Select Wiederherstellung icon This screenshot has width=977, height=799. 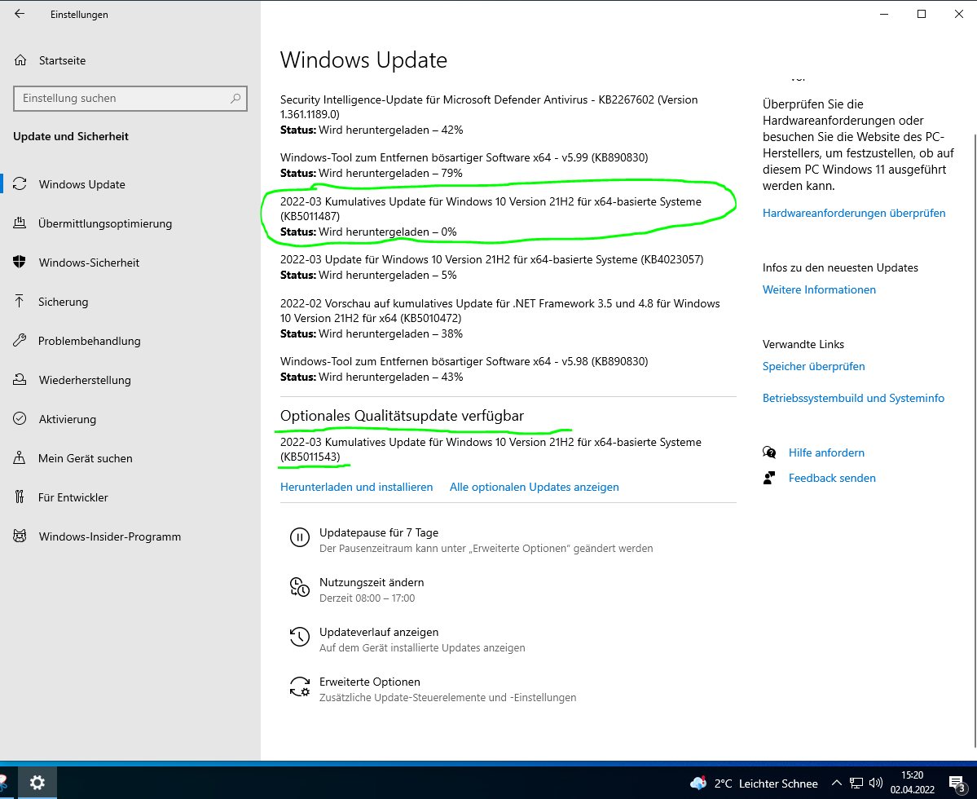pyautogui.click(x=20, y=380)
